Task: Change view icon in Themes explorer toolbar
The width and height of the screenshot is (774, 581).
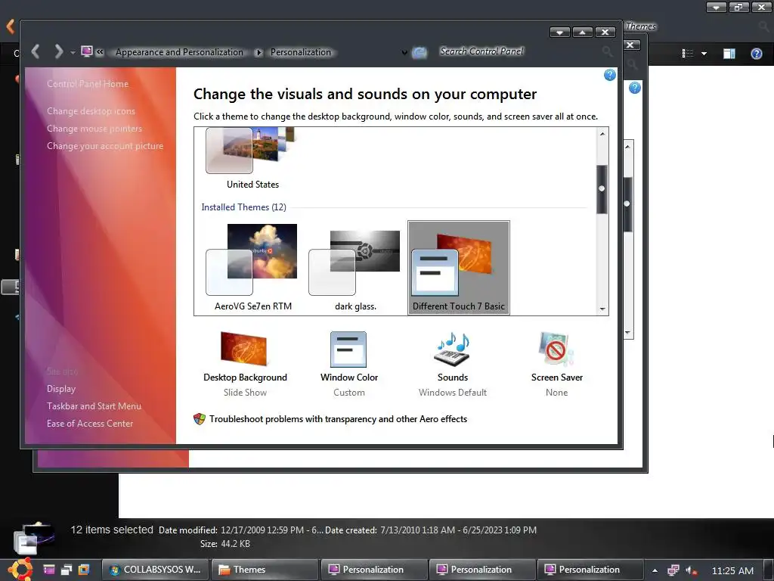Action: pos(688,54)
